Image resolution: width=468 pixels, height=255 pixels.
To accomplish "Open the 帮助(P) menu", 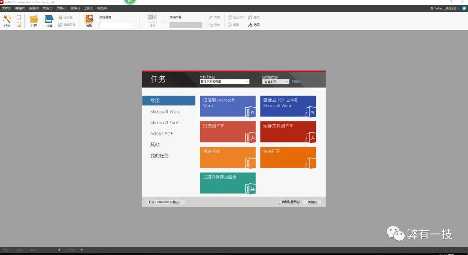I will tap(102, 8).
